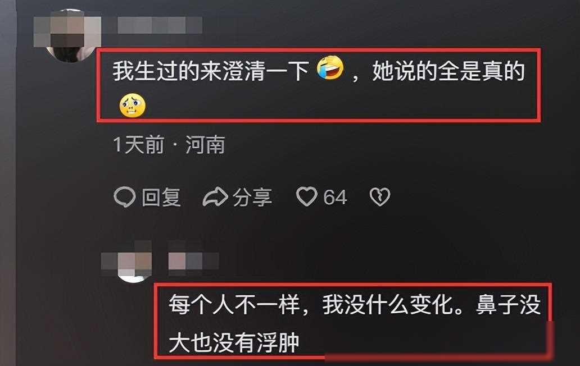The height and width of the screenshot is (366, 580).
Task: Click the 河南 location label
Action: (x=205, y=144)
